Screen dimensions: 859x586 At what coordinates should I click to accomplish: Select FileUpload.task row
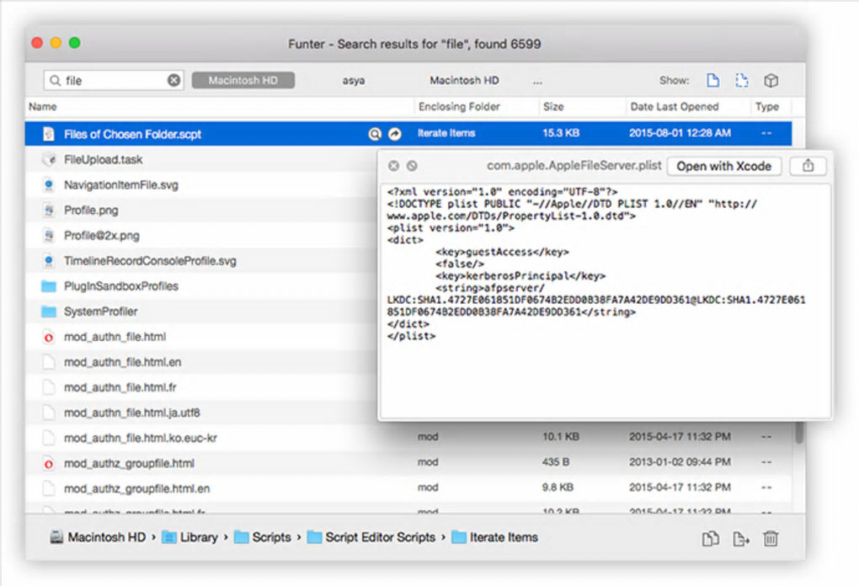201,159
